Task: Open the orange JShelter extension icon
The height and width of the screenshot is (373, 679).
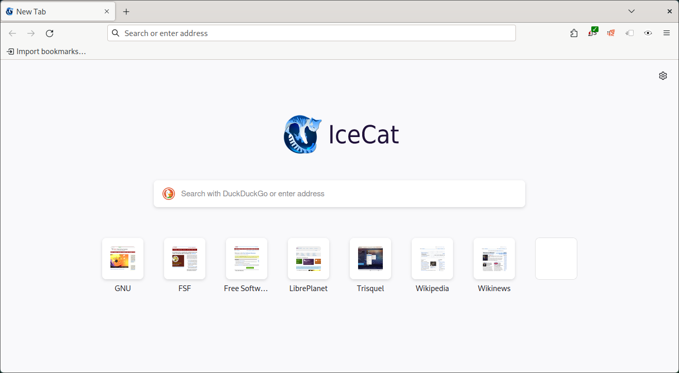Action: [x=611, y=33]
